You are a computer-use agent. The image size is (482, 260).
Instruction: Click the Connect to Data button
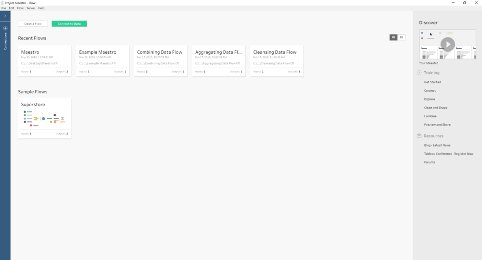(x=69, y=24)
